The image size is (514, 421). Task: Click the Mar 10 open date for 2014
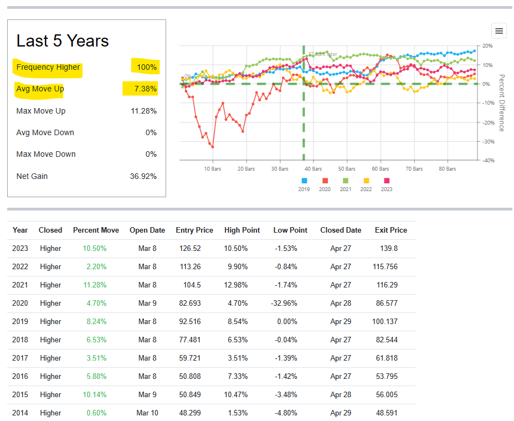[x=147, y=413]
